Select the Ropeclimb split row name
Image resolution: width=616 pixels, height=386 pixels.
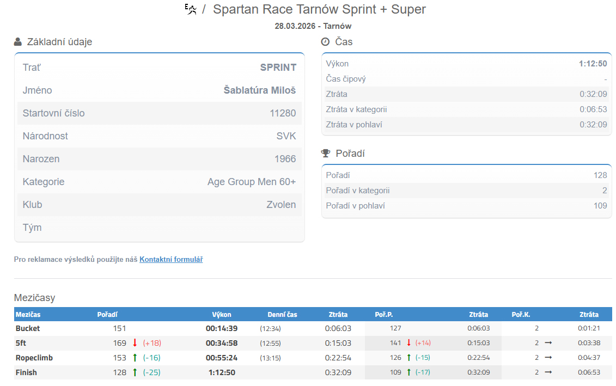tap(34, 358)
